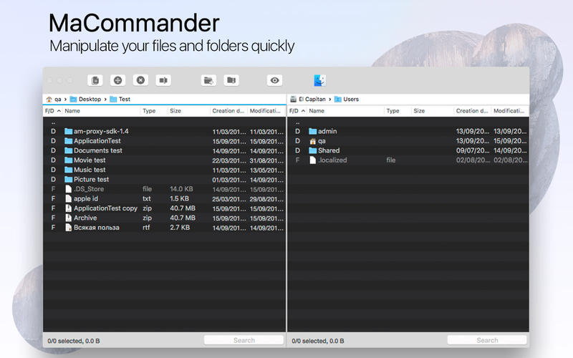Click the '22/03/201…' creation date cell

229,160
